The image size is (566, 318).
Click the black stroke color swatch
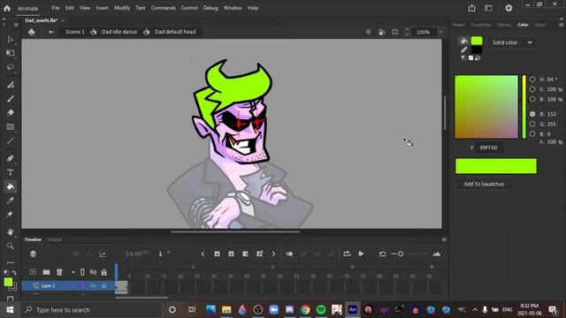(477, 49)
